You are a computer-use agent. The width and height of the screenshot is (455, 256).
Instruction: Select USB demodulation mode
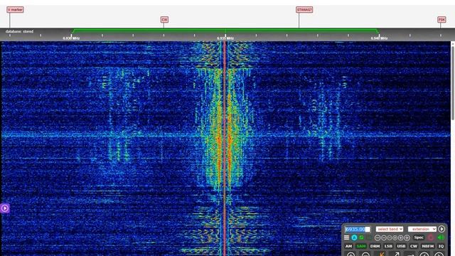(401, 246)
